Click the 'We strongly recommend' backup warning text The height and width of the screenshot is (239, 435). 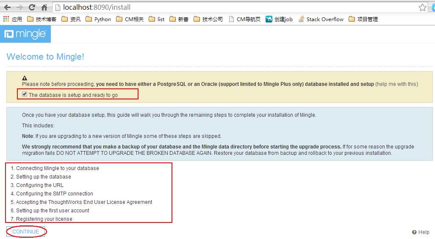tap(218, 150)
